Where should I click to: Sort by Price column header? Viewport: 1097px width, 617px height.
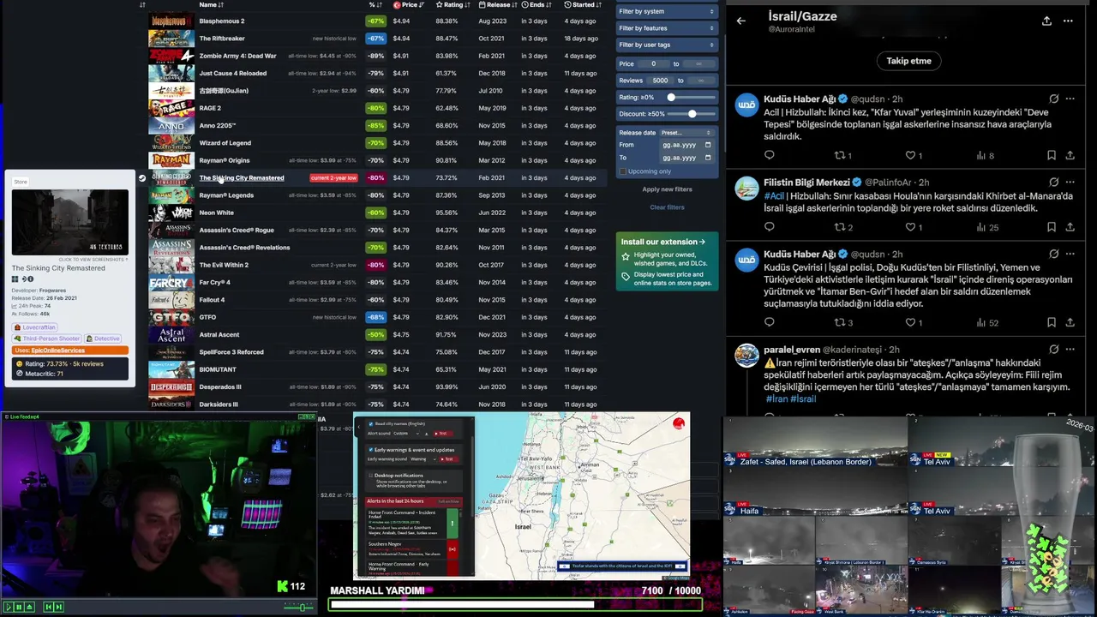(x=408, y=5)
